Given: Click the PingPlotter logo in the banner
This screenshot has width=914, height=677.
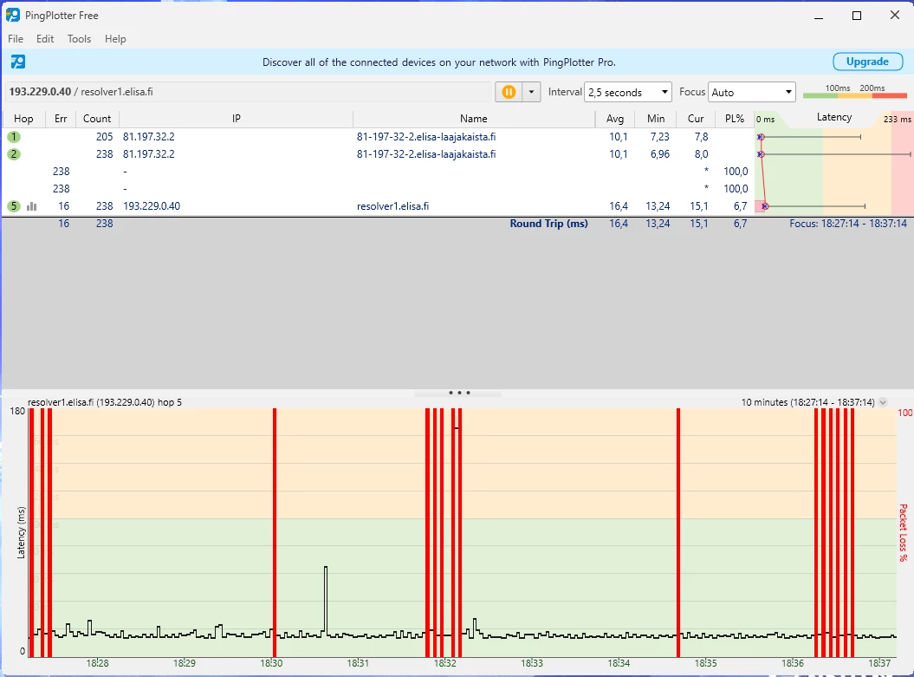Looking at the screenshot, I should click(17, 62).
